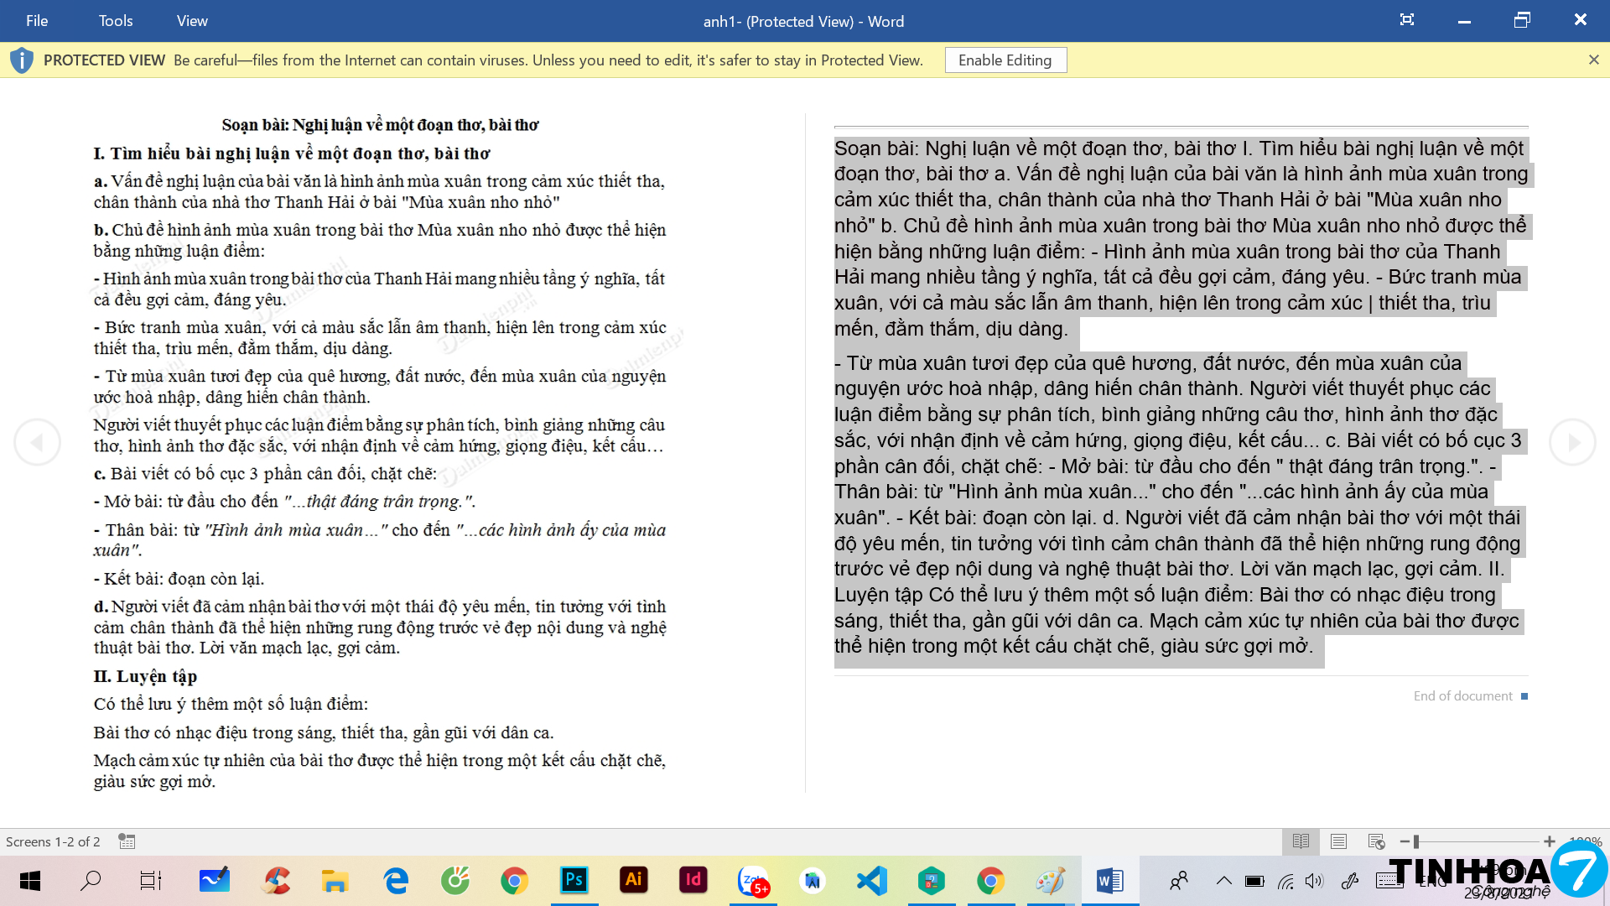Viewport: 1610px width, 906px height.
Task: Open the View menu
Action: coord(192,21)
